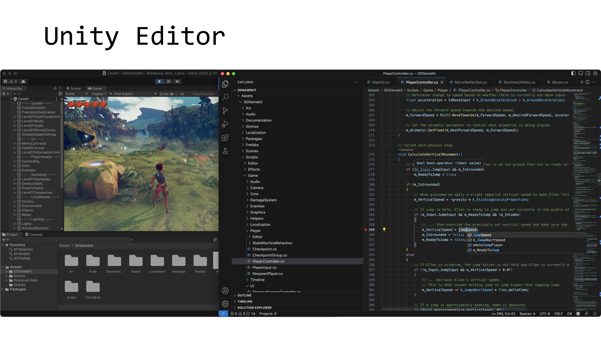This screenshot has height=338, width=601.
Task: Switch to the StartUI.cs editor tab
Action: point(381,82)
